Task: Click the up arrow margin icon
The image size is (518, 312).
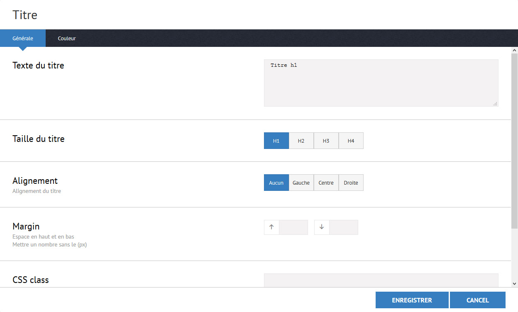Action: coord(271,227)
